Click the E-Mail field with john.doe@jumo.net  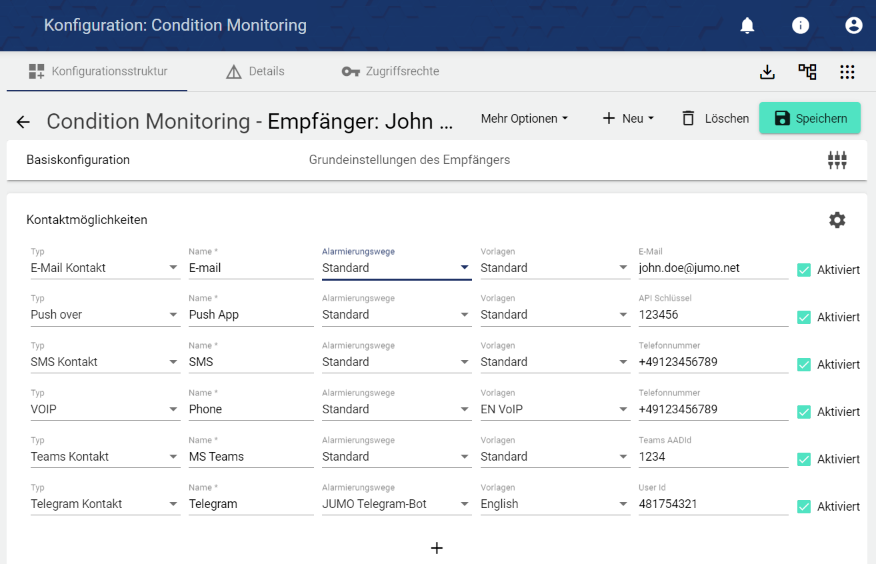point(712,268)
